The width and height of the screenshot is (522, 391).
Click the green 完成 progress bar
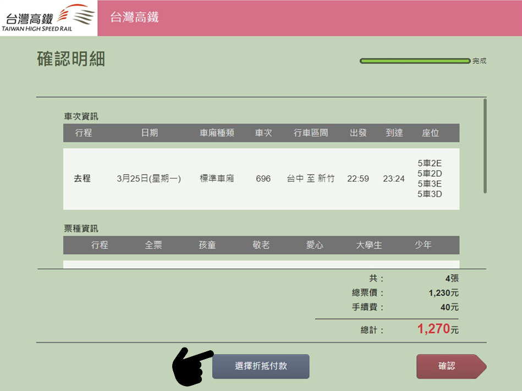pyautogui.click(x=415, y=61)
